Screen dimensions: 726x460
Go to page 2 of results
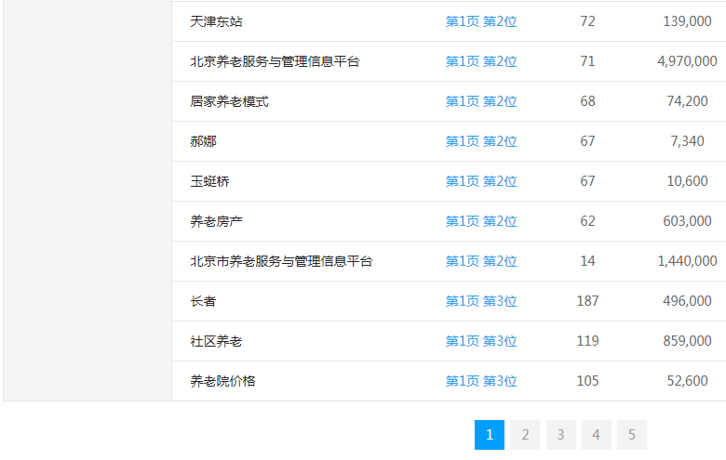click(x=525, y=435)
